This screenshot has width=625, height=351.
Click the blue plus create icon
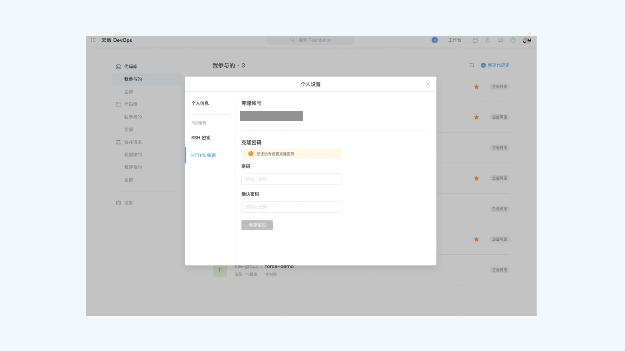[434, 40]
